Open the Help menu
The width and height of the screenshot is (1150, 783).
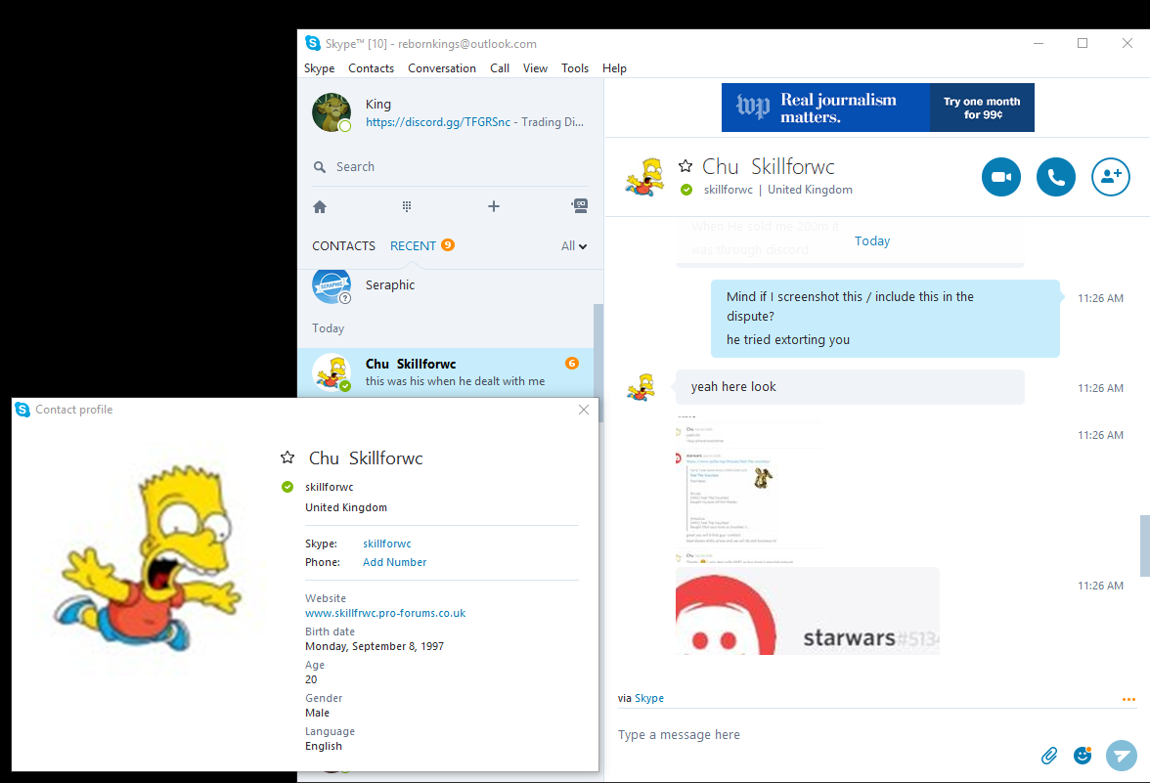pos(614,68)
